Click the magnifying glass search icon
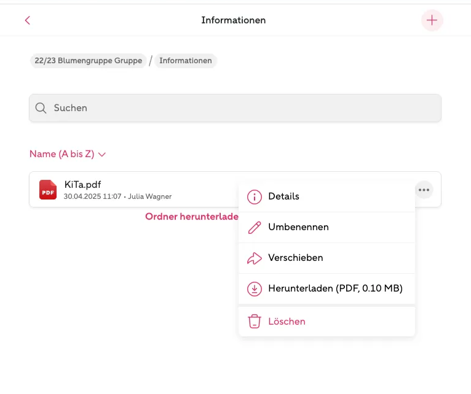The width and height of the screenshot is (471, 394). point(41,108)
